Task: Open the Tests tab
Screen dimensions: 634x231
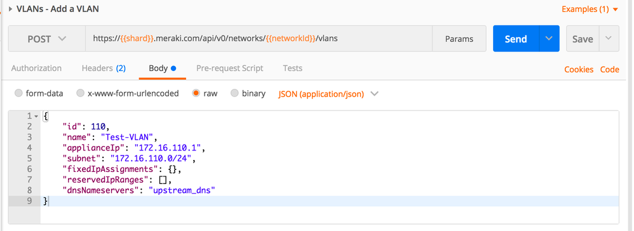Action: (292, 69)
